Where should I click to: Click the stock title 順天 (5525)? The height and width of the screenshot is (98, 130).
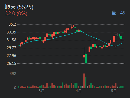19,7
